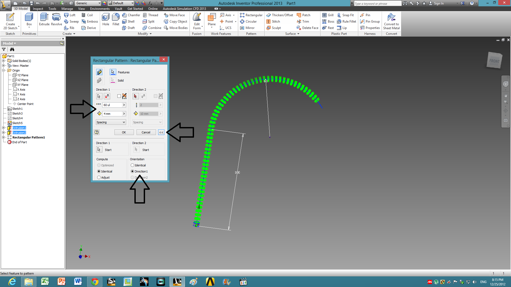Click OK in Rectangular Pattern dialog
The image size is (511, 287).
tap(124, 132)
